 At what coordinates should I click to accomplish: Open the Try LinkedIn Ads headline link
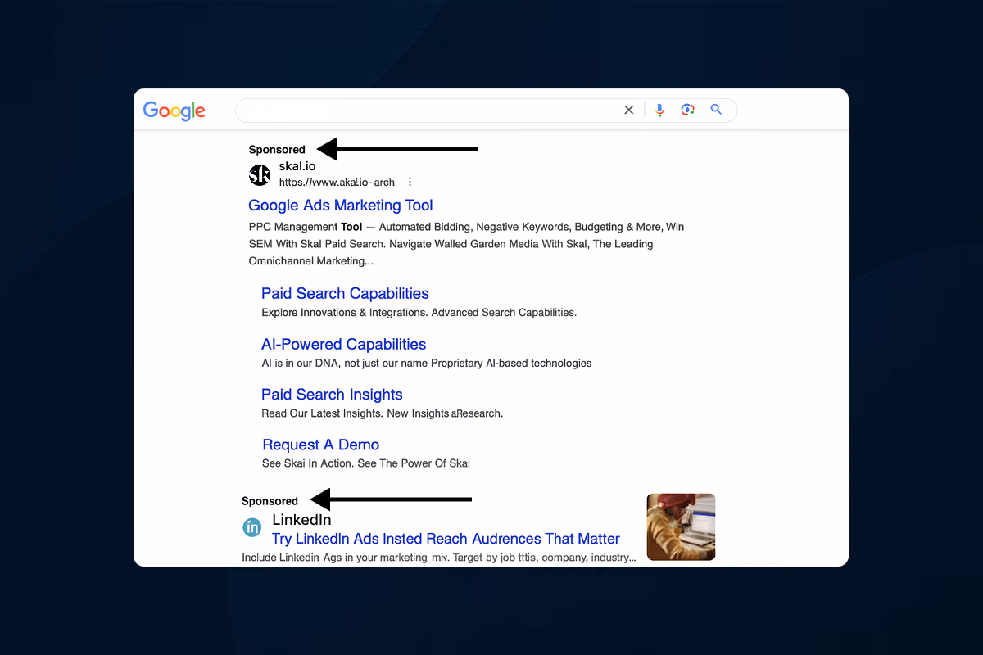click(x=446, y=539)
